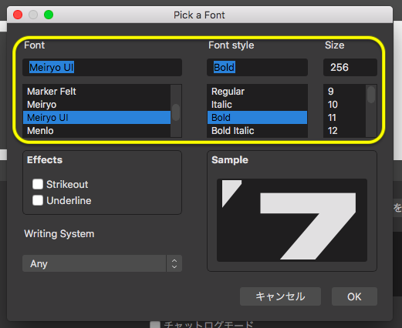402x328 pixels.
Task: Select the highlighted Meiryo UI font row
Action: [96, 118]
